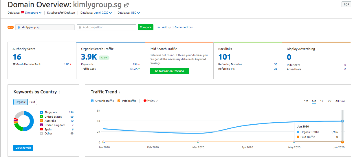Click the Backlinks count 101
Viewport: 352px width, 157px height.
coord(225,57)
